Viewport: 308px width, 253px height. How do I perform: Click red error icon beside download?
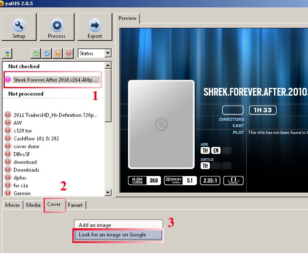[x=8, y=162]
